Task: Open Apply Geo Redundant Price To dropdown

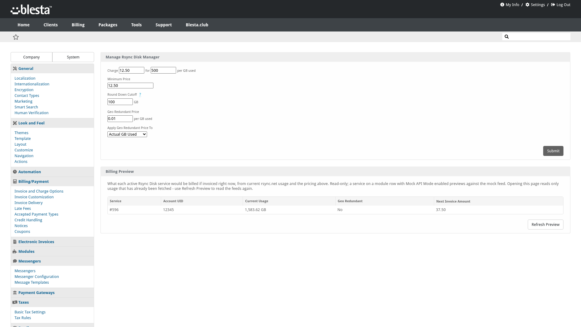Action: 127,134
